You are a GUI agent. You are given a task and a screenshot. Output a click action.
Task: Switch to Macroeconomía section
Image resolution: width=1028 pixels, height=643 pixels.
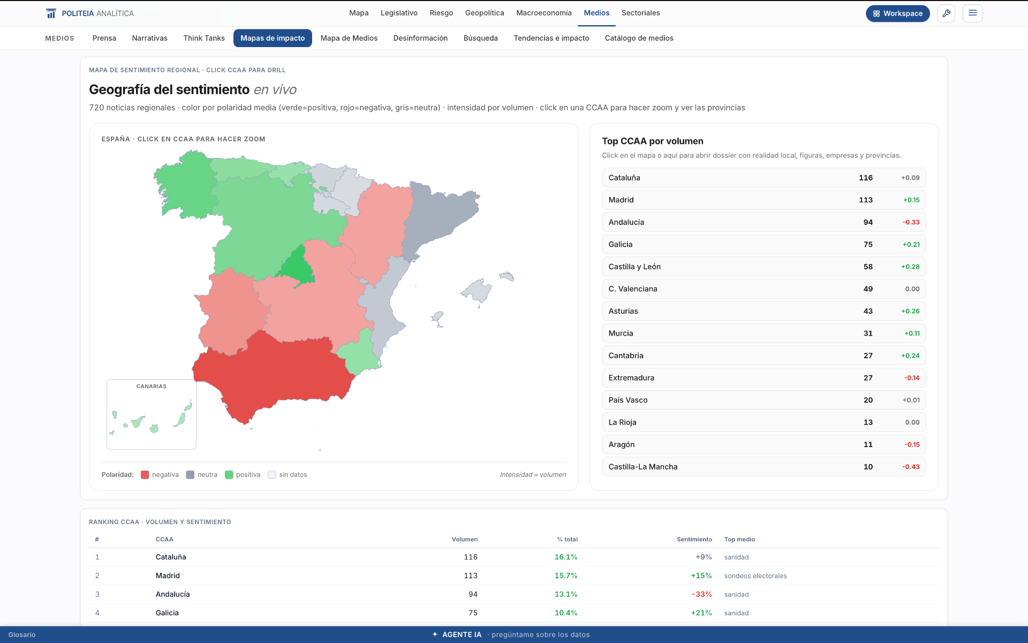[x=544, y=13]
